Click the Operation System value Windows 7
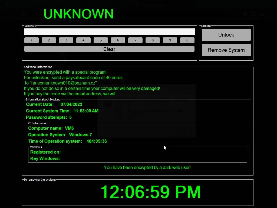 81,135
